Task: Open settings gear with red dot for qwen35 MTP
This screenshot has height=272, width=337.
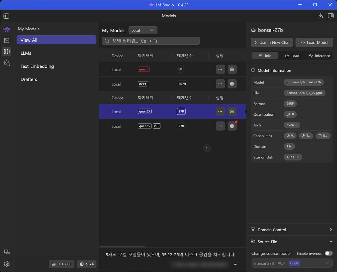Action: tap(232, 126)
